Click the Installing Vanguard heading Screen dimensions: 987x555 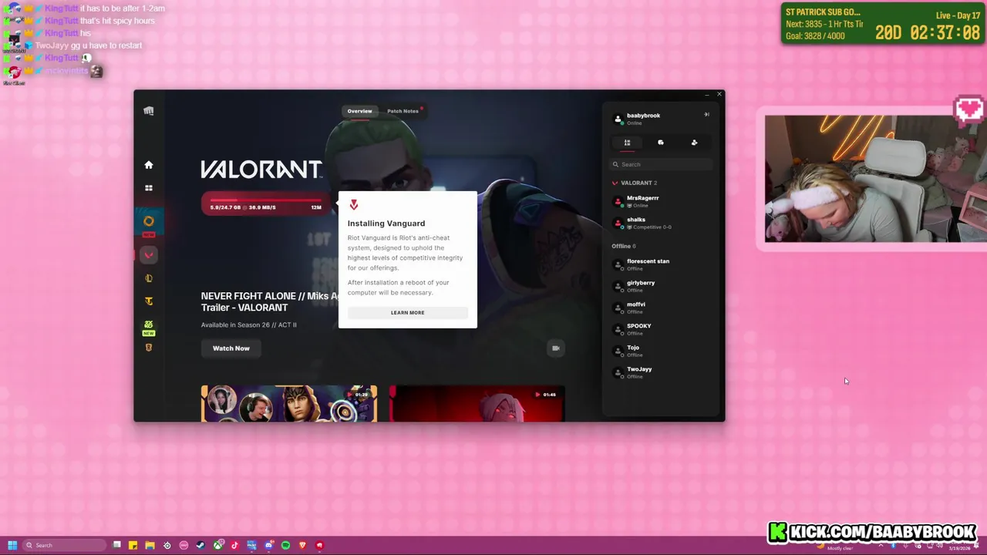(386, 224)
